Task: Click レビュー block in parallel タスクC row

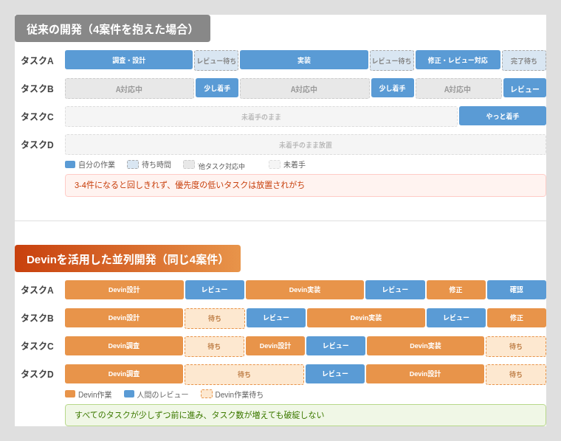Action: coord(336,346)
